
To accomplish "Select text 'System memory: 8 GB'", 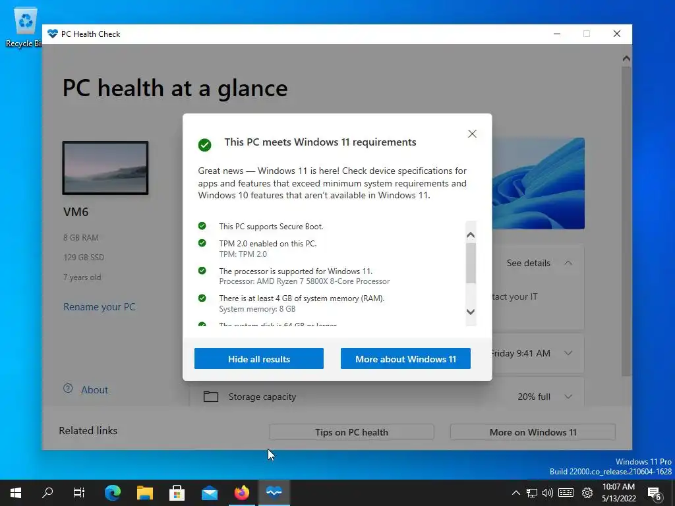I will pos(257,309).
